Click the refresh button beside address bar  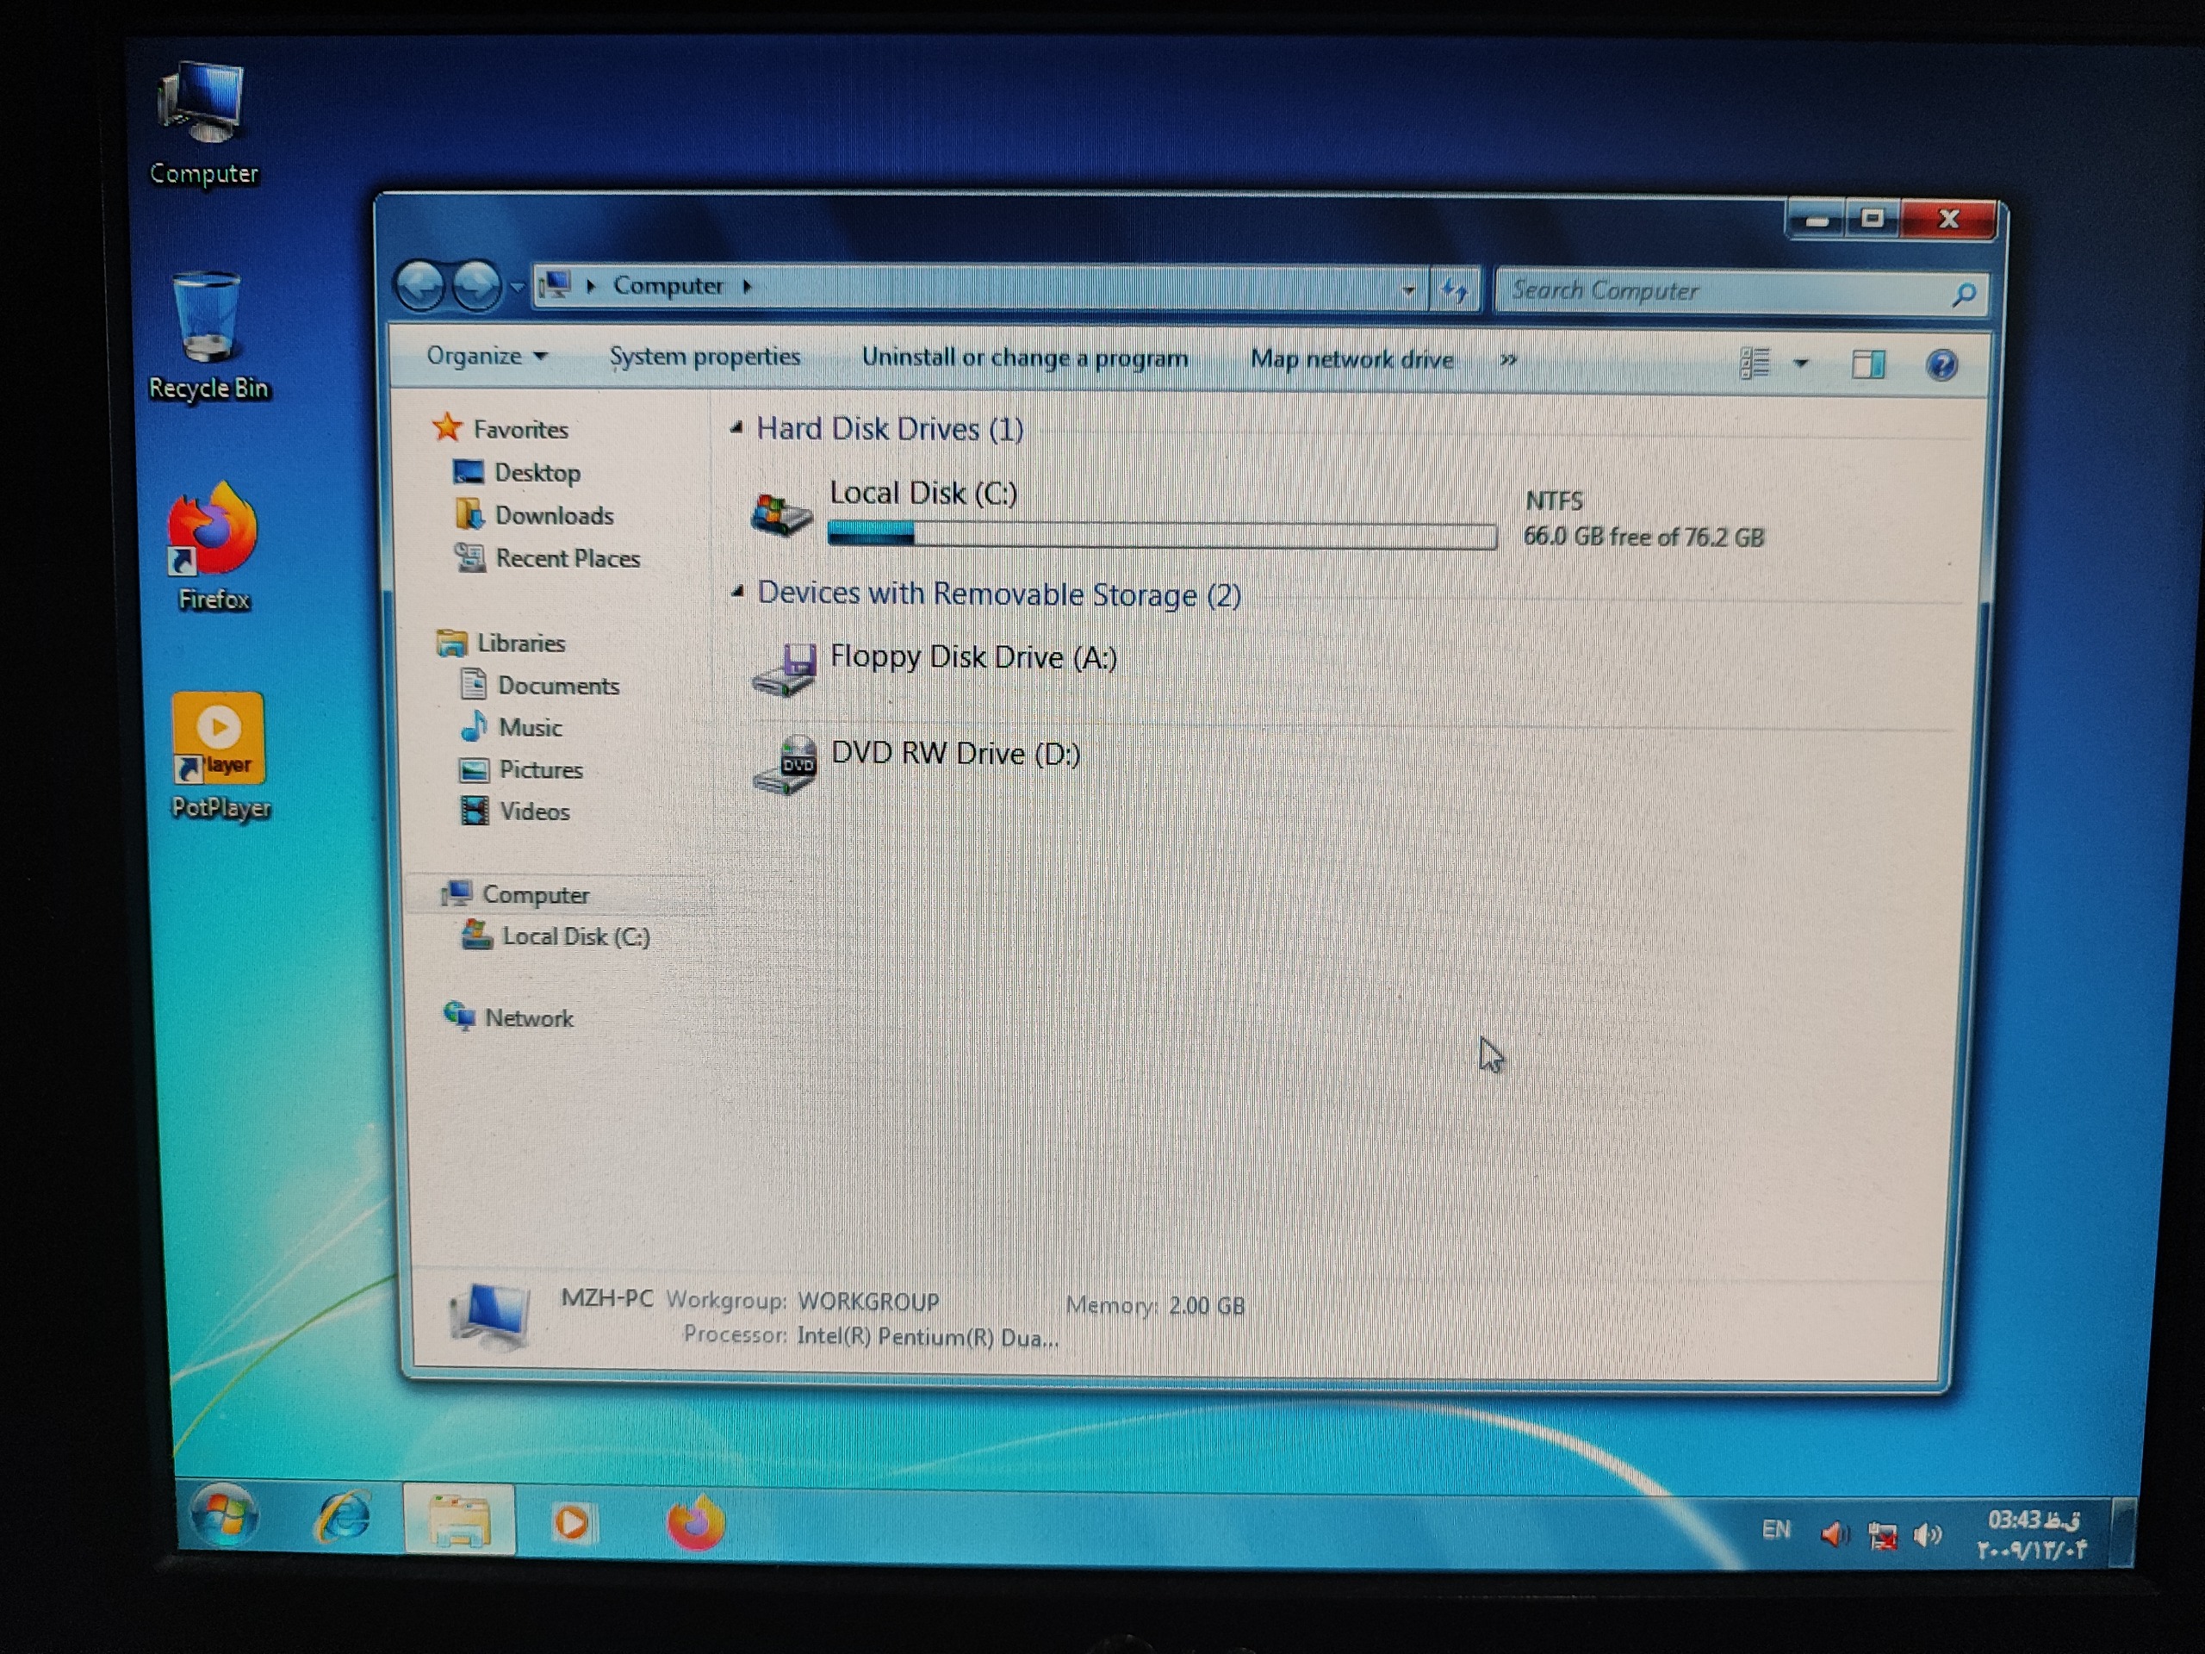coord(1455,291)
